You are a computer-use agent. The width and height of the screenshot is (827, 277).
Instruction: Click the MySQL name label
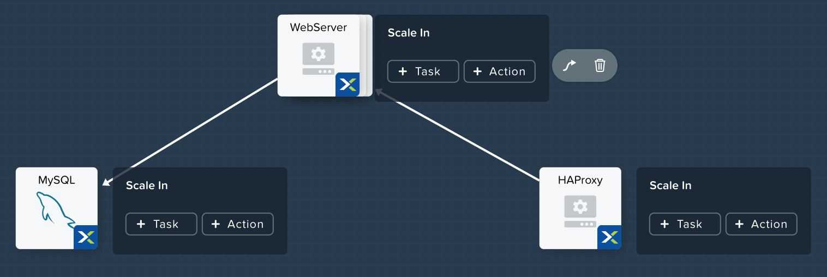(57, 180)
